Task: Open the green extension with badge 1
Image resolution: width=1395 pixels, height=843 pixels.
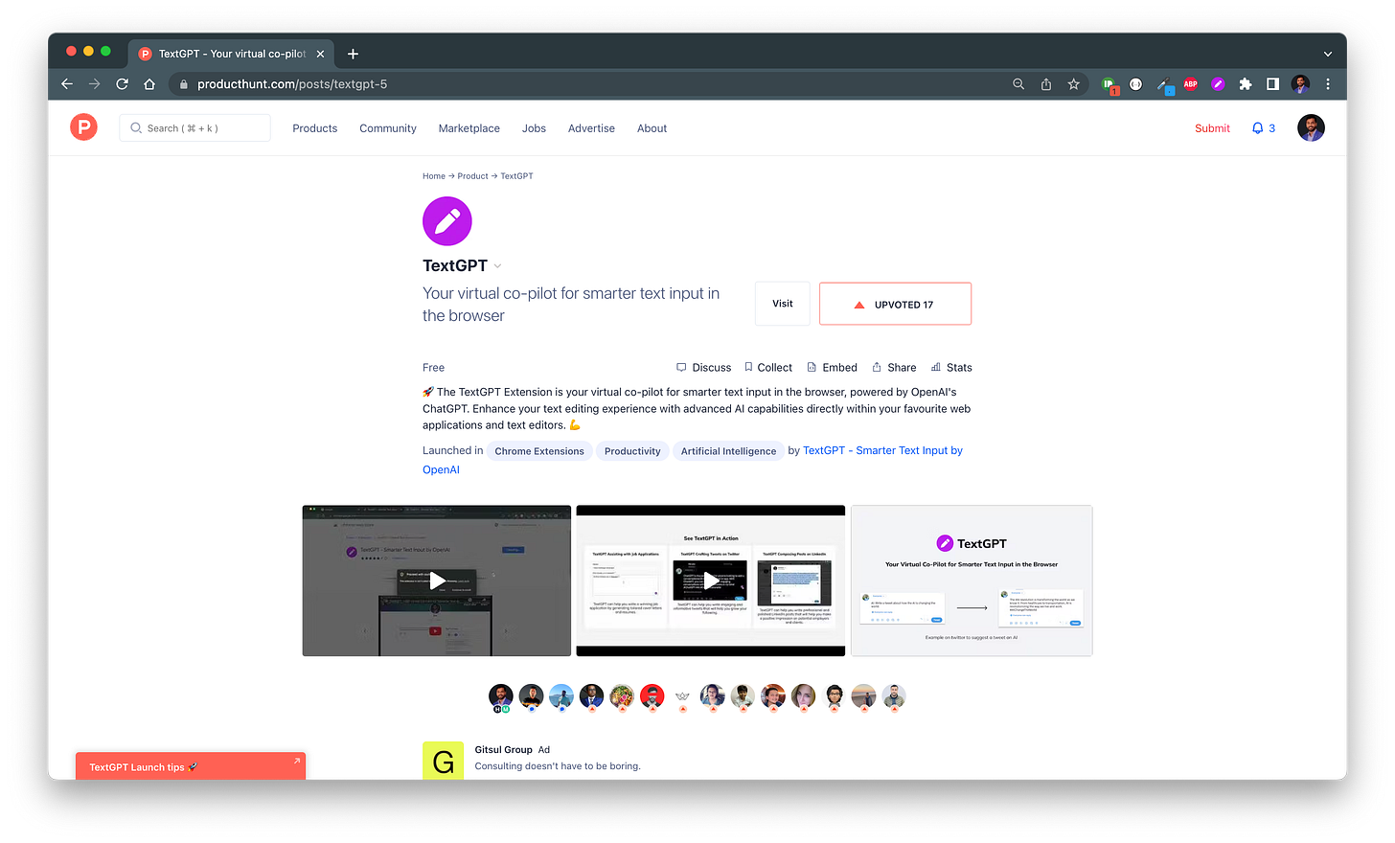Action: click(x=1109, y=85)
